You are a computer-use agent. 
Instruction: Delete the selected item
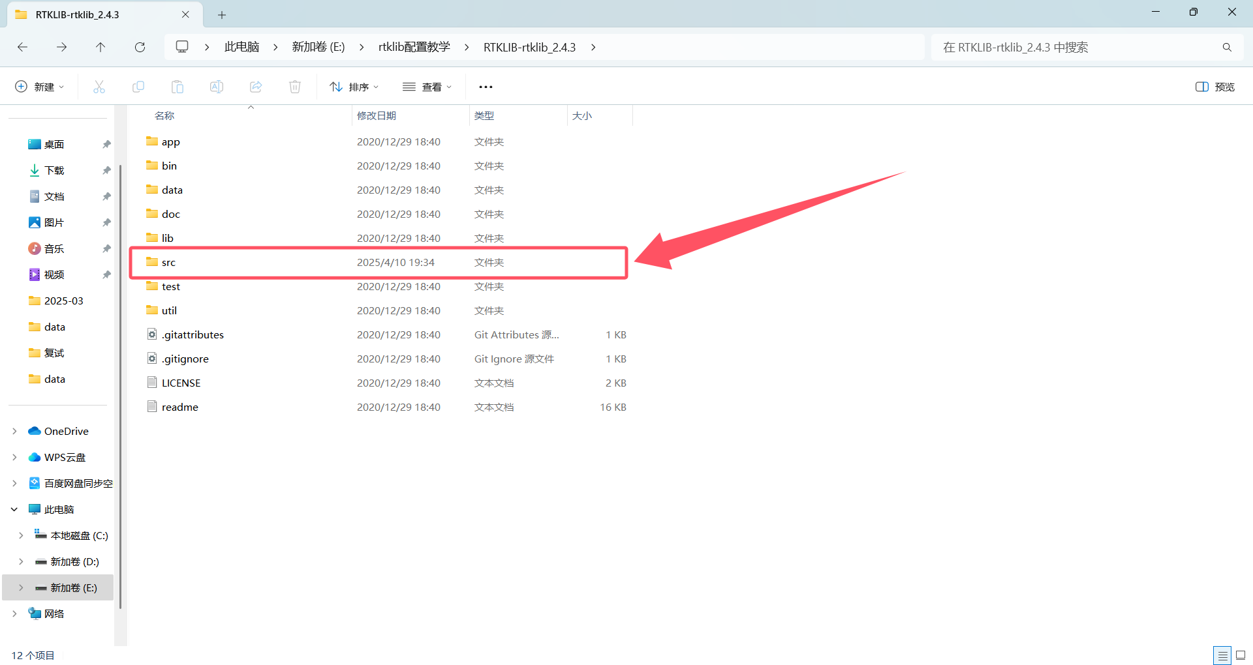coord(294,86)
